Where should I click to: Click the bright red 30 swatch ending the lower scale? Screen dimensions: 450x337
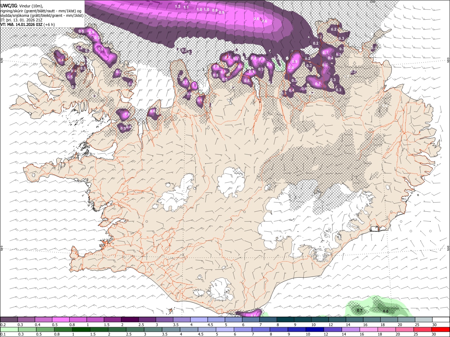pyautogui.click(x=441, y=330)
